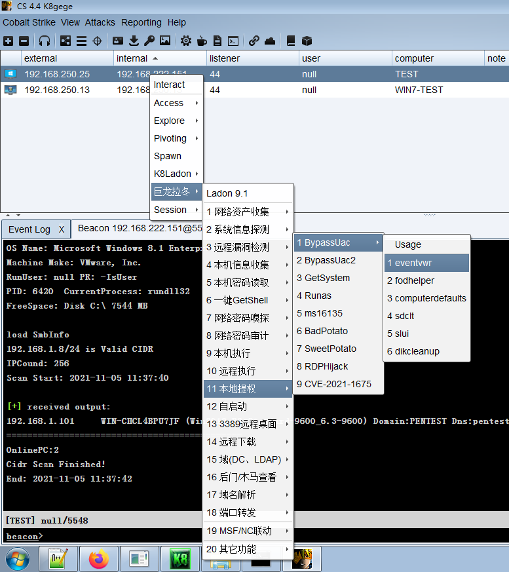Open the View menu

(x=70, y=22)
